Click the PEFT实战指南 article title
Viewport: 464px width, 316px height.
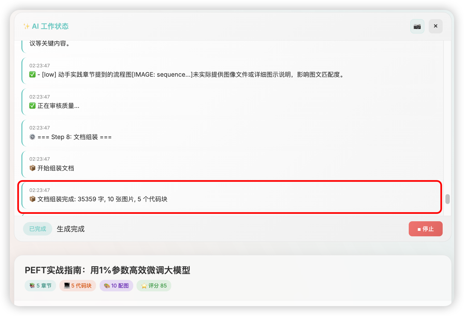click(107, 270)
